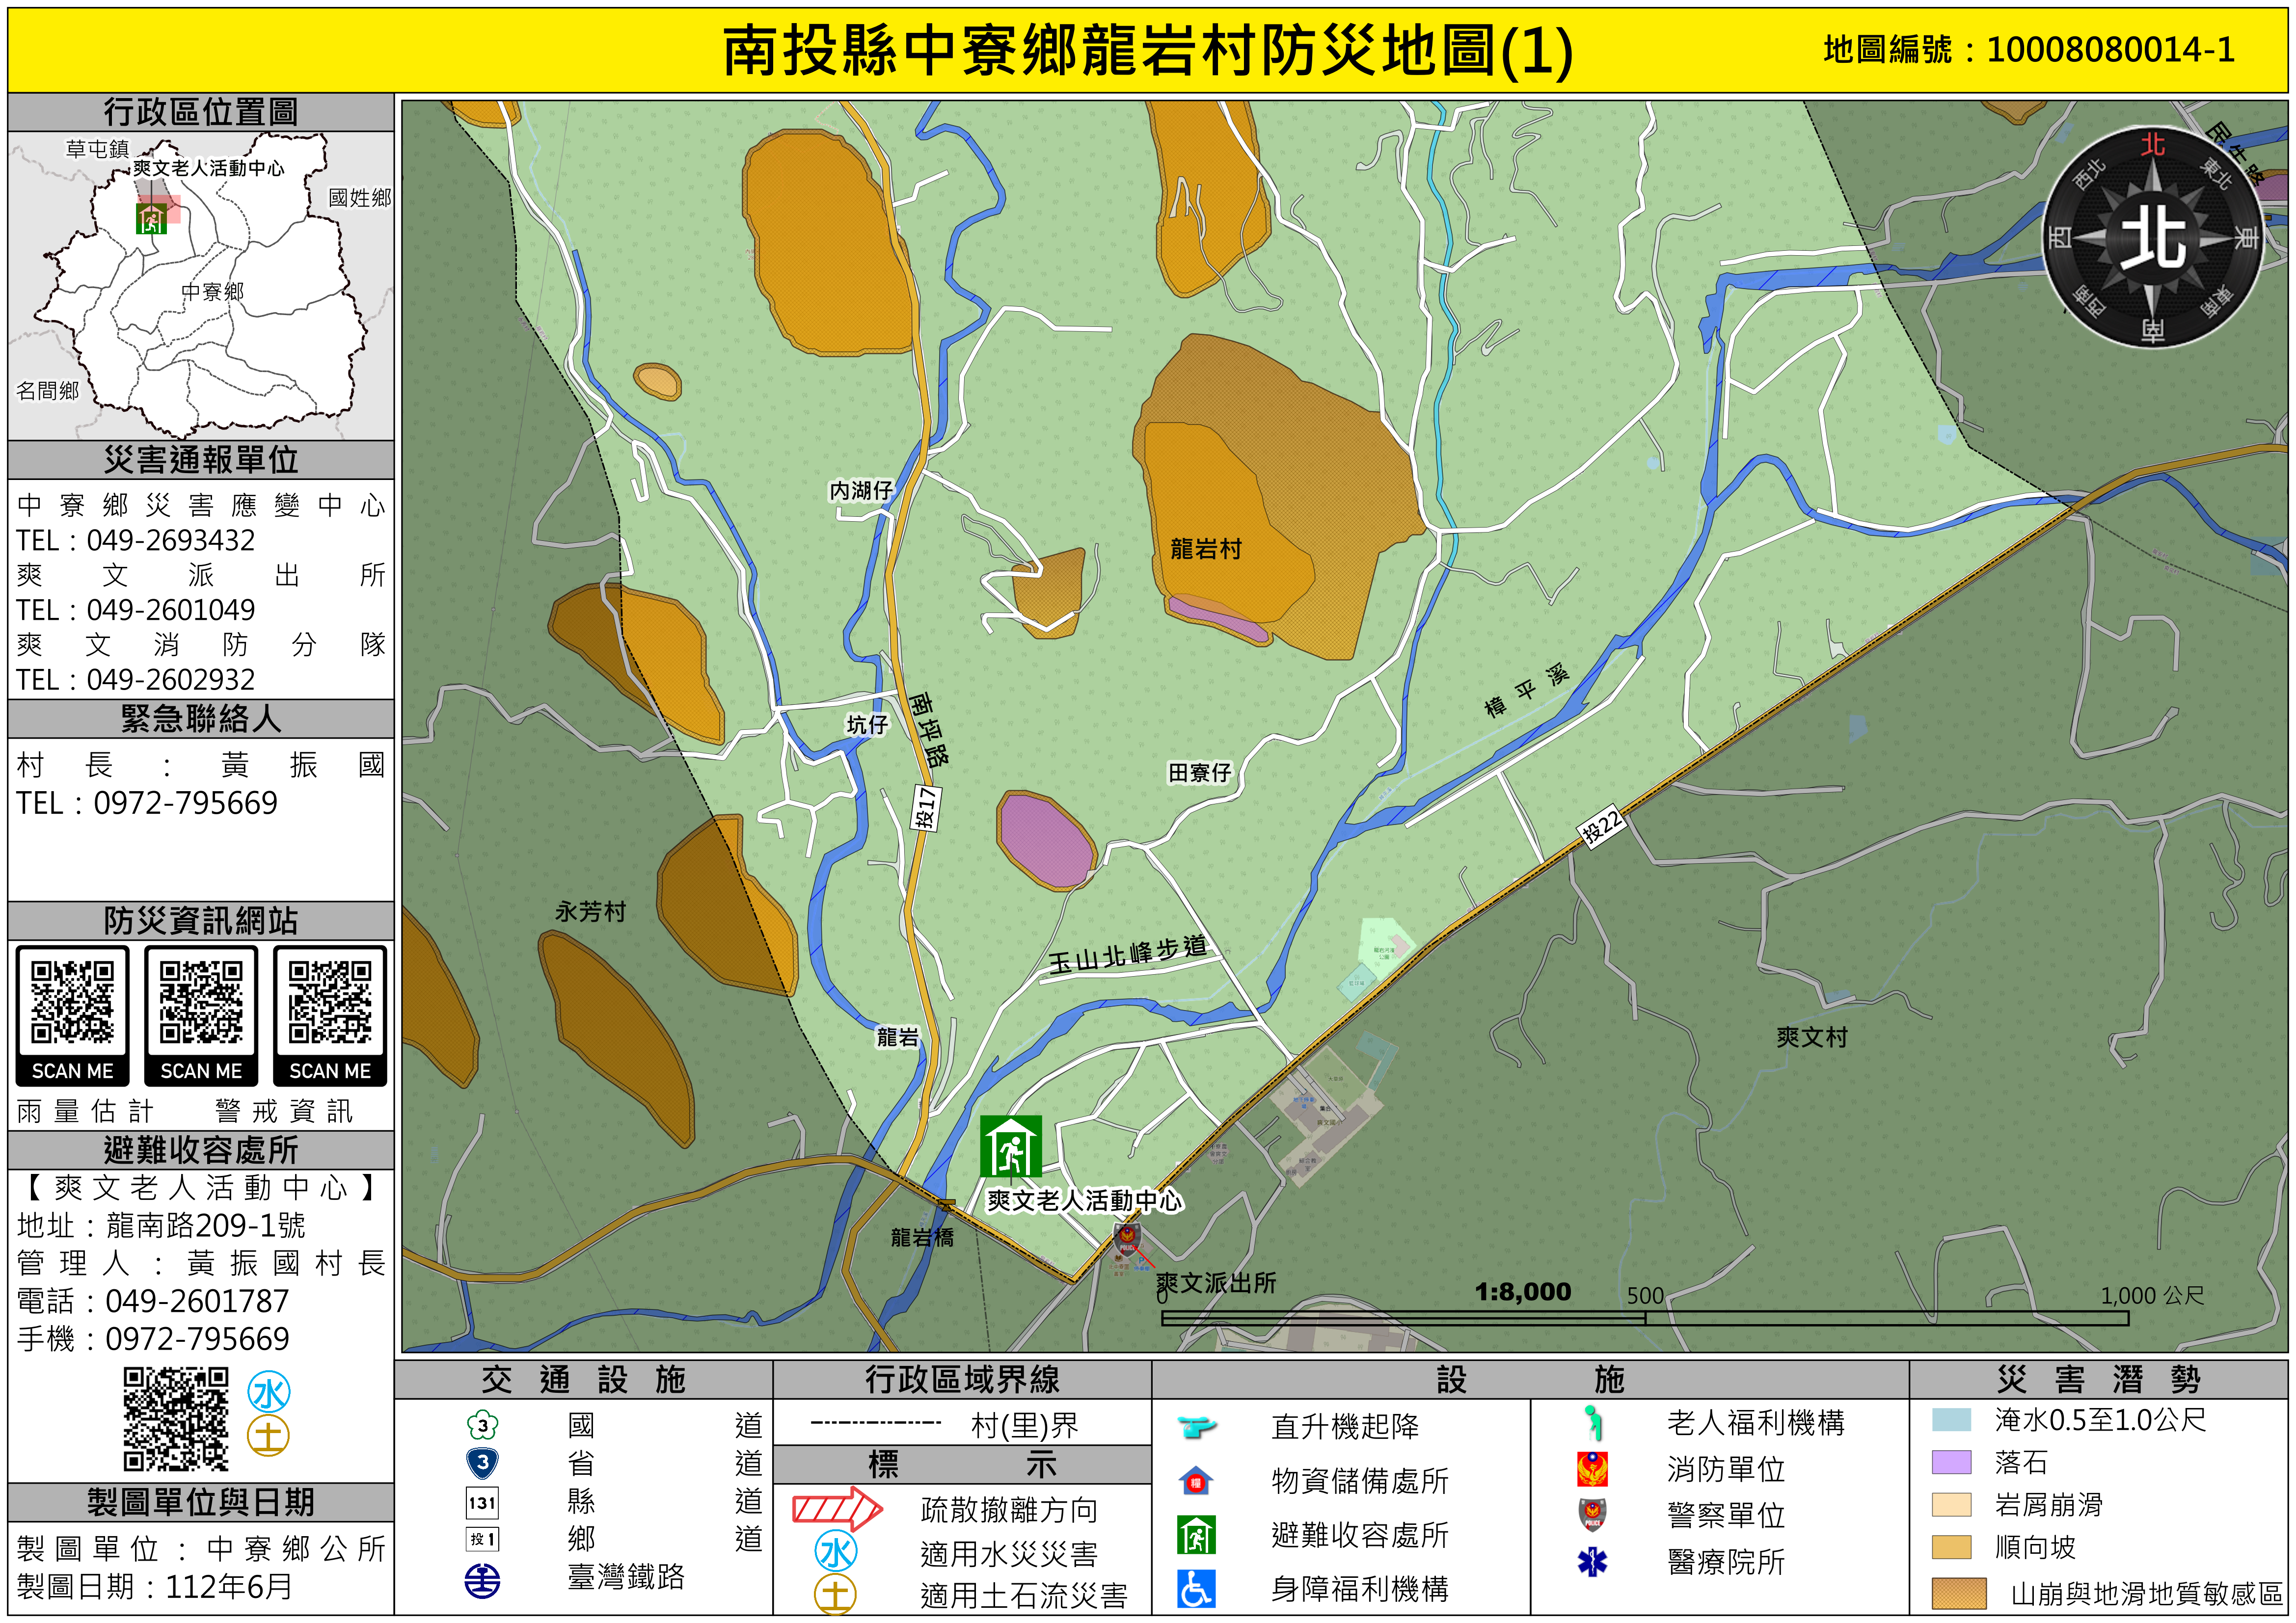This screenshot has height=1623, width=2296.
Task: Click the debris flow 土 icon in legend
Action: pos(835,1594)
